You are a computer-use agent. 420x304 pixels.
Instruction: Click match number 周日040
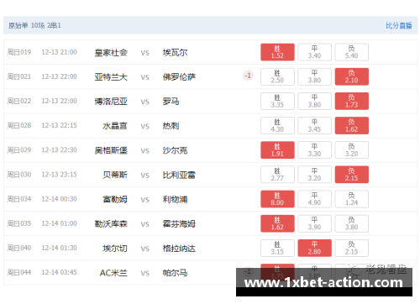19,248
